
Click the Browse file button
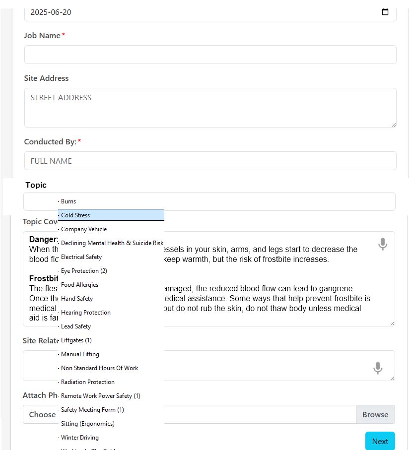(x=375, y=414)
